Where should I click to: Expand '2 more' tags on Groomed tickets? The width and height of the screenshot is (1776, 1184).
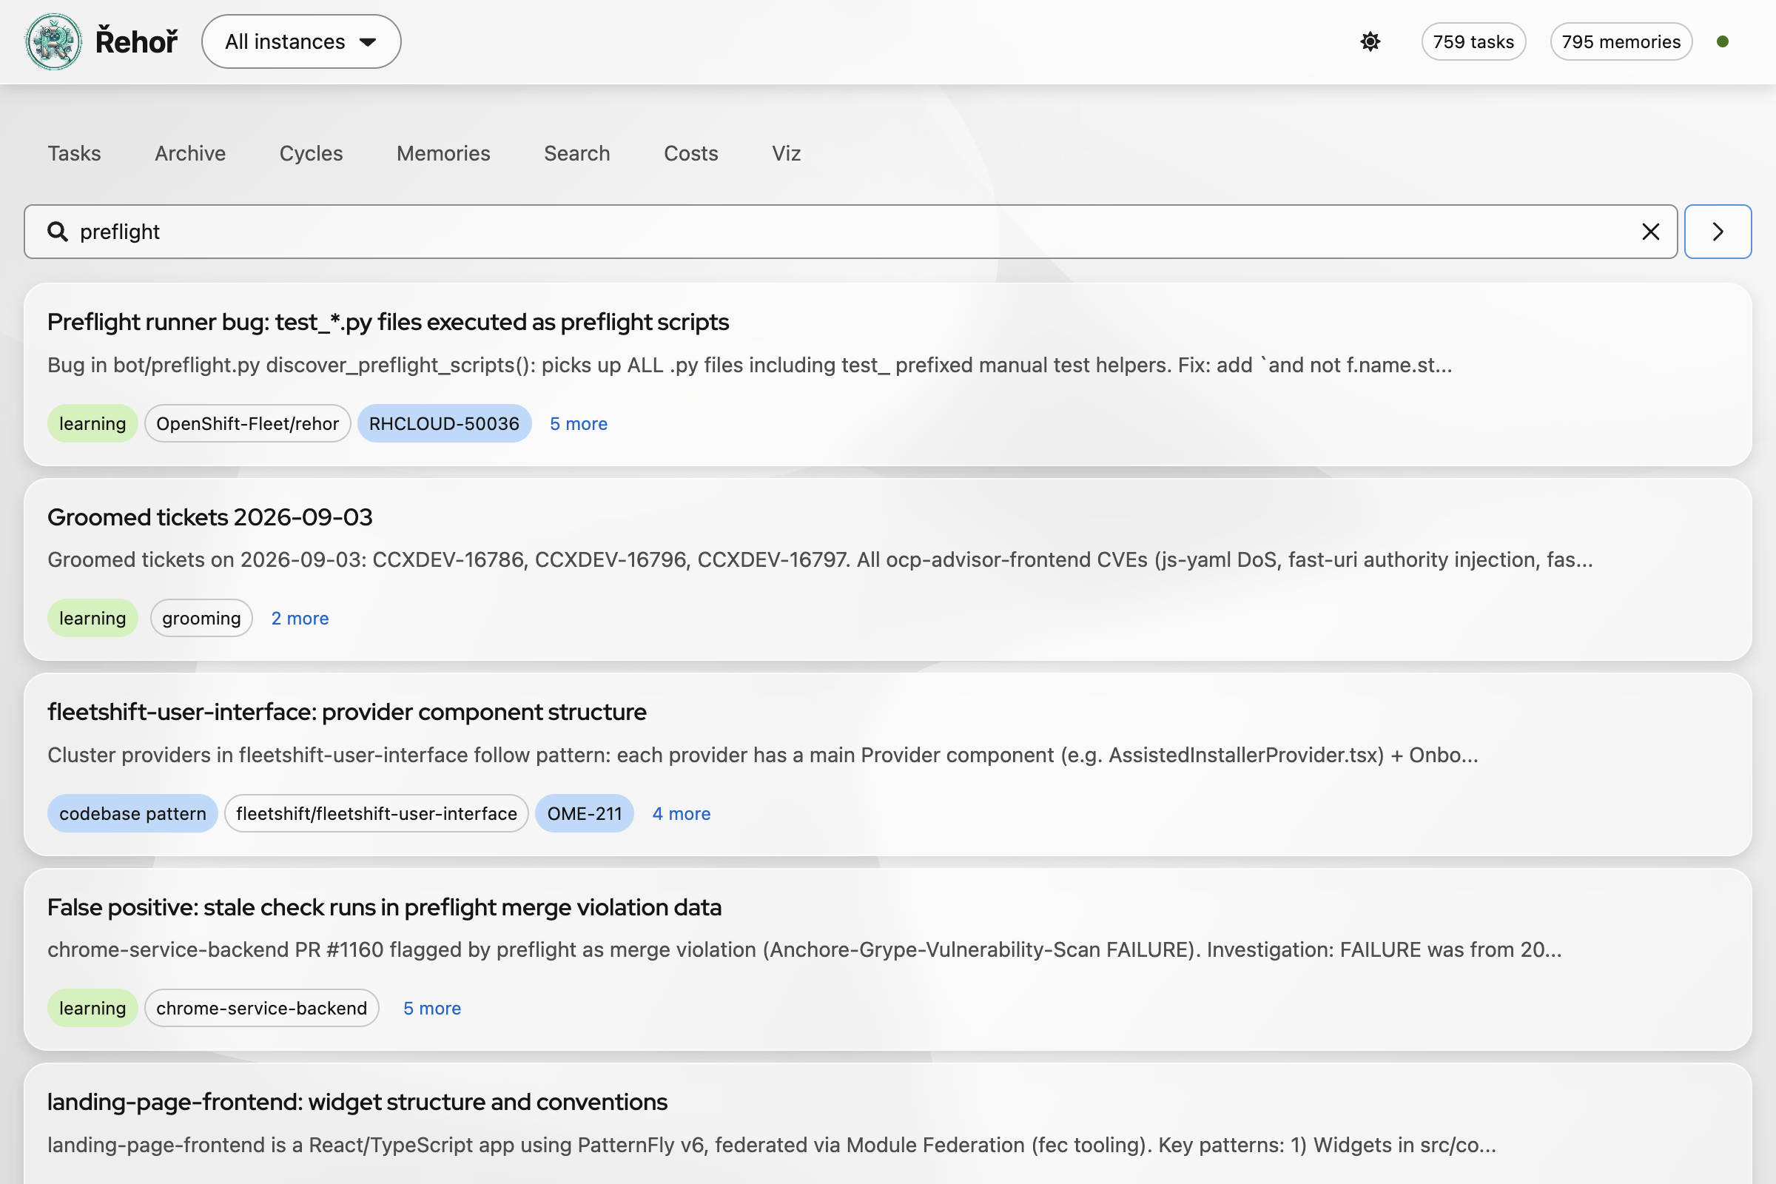tap(300, 619)
